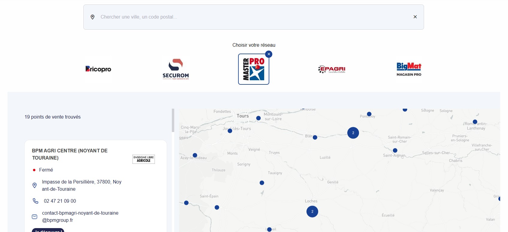Click the map marker at Romorantin-Lanthenay
Image resolution: width=508 pixels, height=232 pixels.
coord(475,122)
